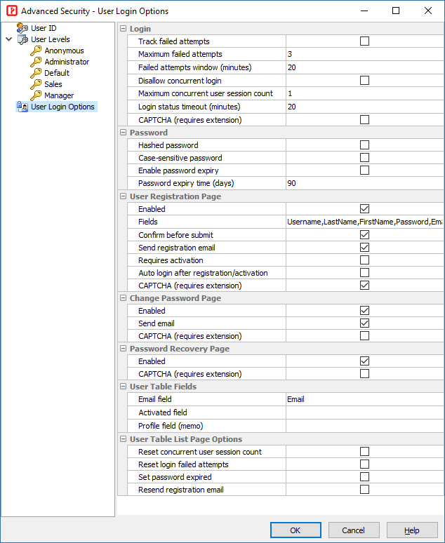Click the app logo in title bar

(12, 11)
